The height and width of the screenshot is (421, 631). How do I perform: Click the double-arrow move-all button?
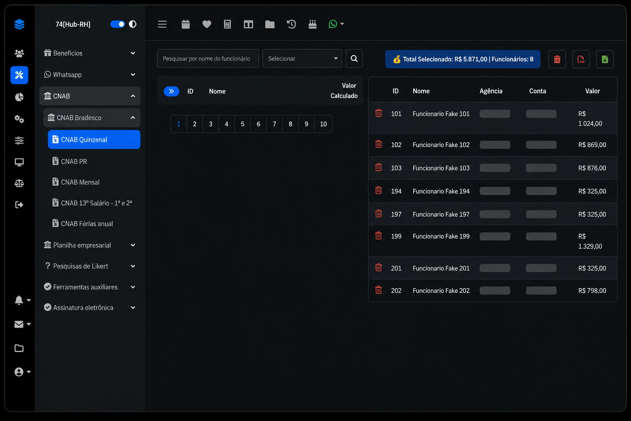171,91
